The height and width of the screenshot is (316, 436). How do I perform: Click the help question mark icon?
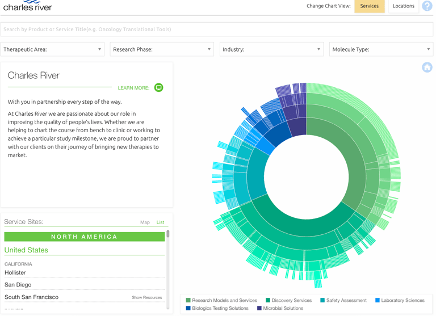427,6
